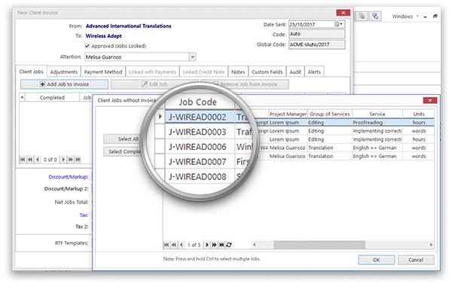This screenshot has width=452, height=287.
Task: Click the second filter icon beside Windows menu
Action: [375, 16]
